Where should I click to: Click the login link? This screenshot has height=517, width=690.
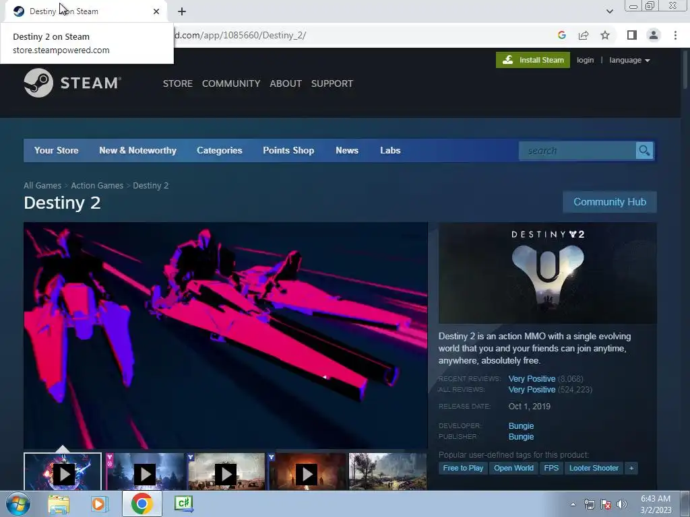click(586, 60)
